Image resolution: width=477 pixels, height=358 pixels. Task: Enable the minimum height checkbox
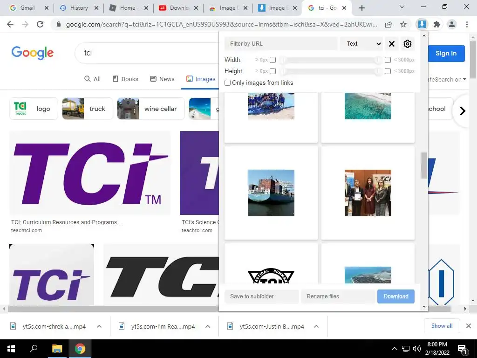click(273, 71)
